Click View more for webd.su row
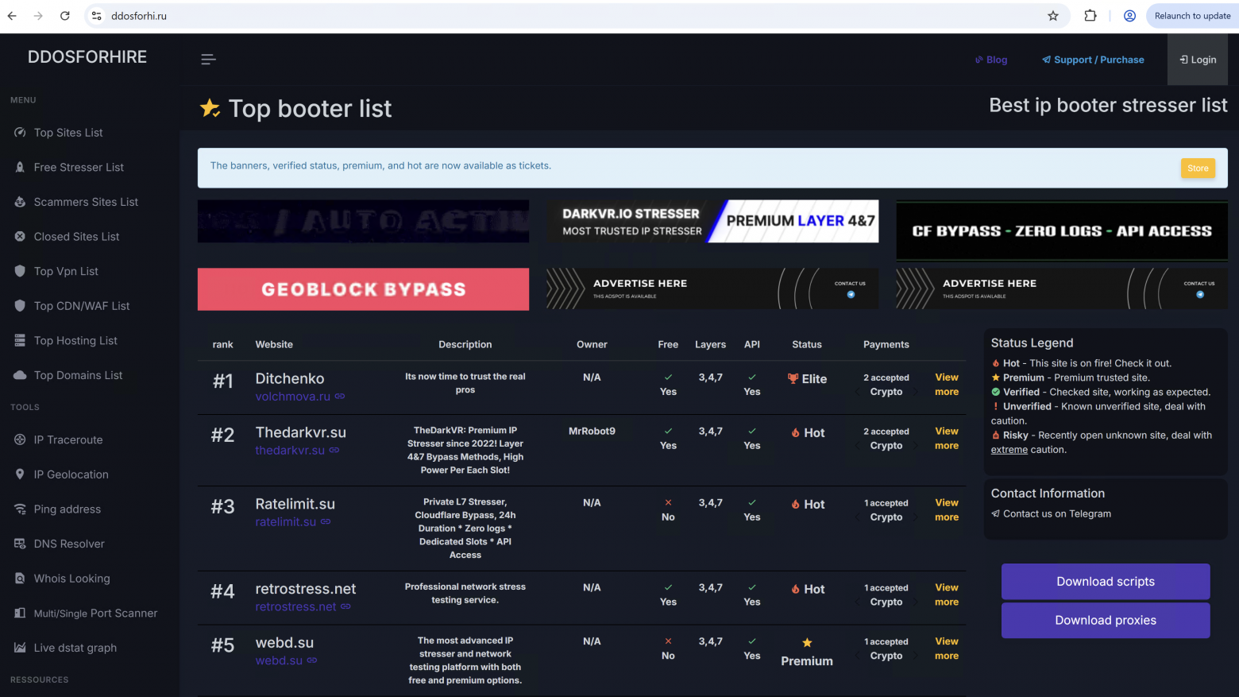The width and height of the screenshot is (1239, 697). click(x=947, y=649)
